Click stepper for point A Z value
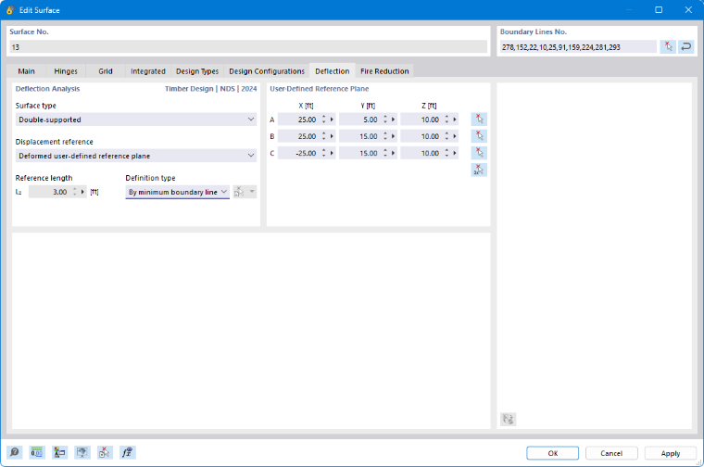The height and width of the screenshot is (467, 704). point(446,120)
